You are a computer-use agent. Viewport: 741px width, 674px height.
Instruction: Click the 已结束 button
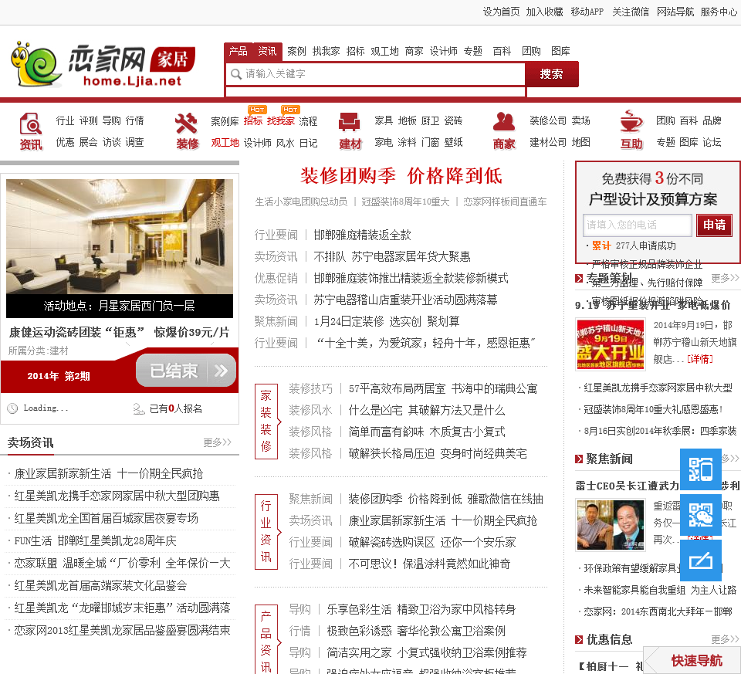(x=186, y=371)
